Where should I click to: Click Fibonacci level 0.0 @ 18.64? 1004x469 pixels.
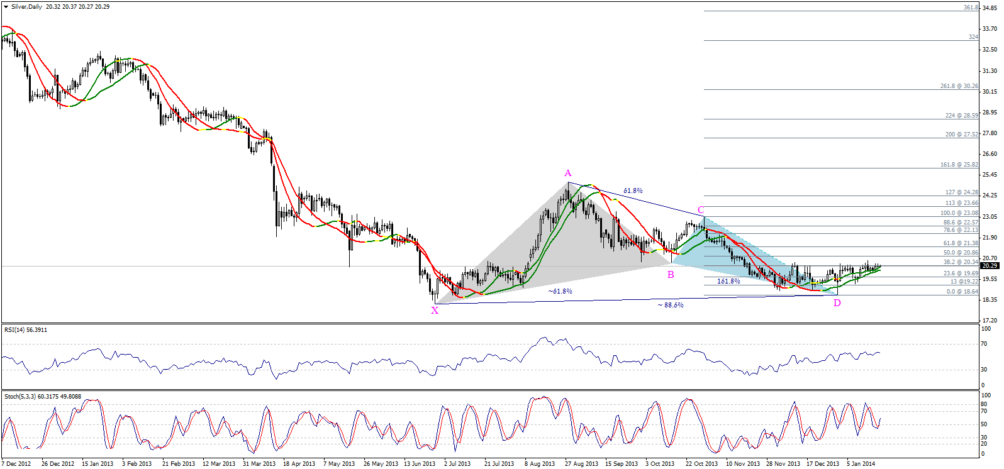(x=962, y=292)
